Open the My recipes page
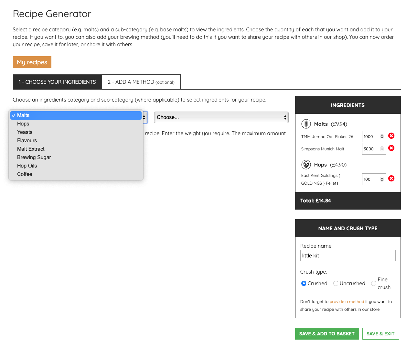Screen dimensions: 407x348 tap(32, 62)
